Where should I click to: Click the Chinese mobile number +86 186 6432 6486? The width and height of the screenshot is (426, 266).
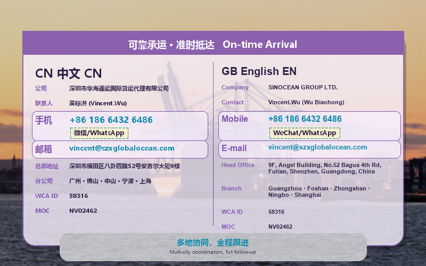pos(111,120)
